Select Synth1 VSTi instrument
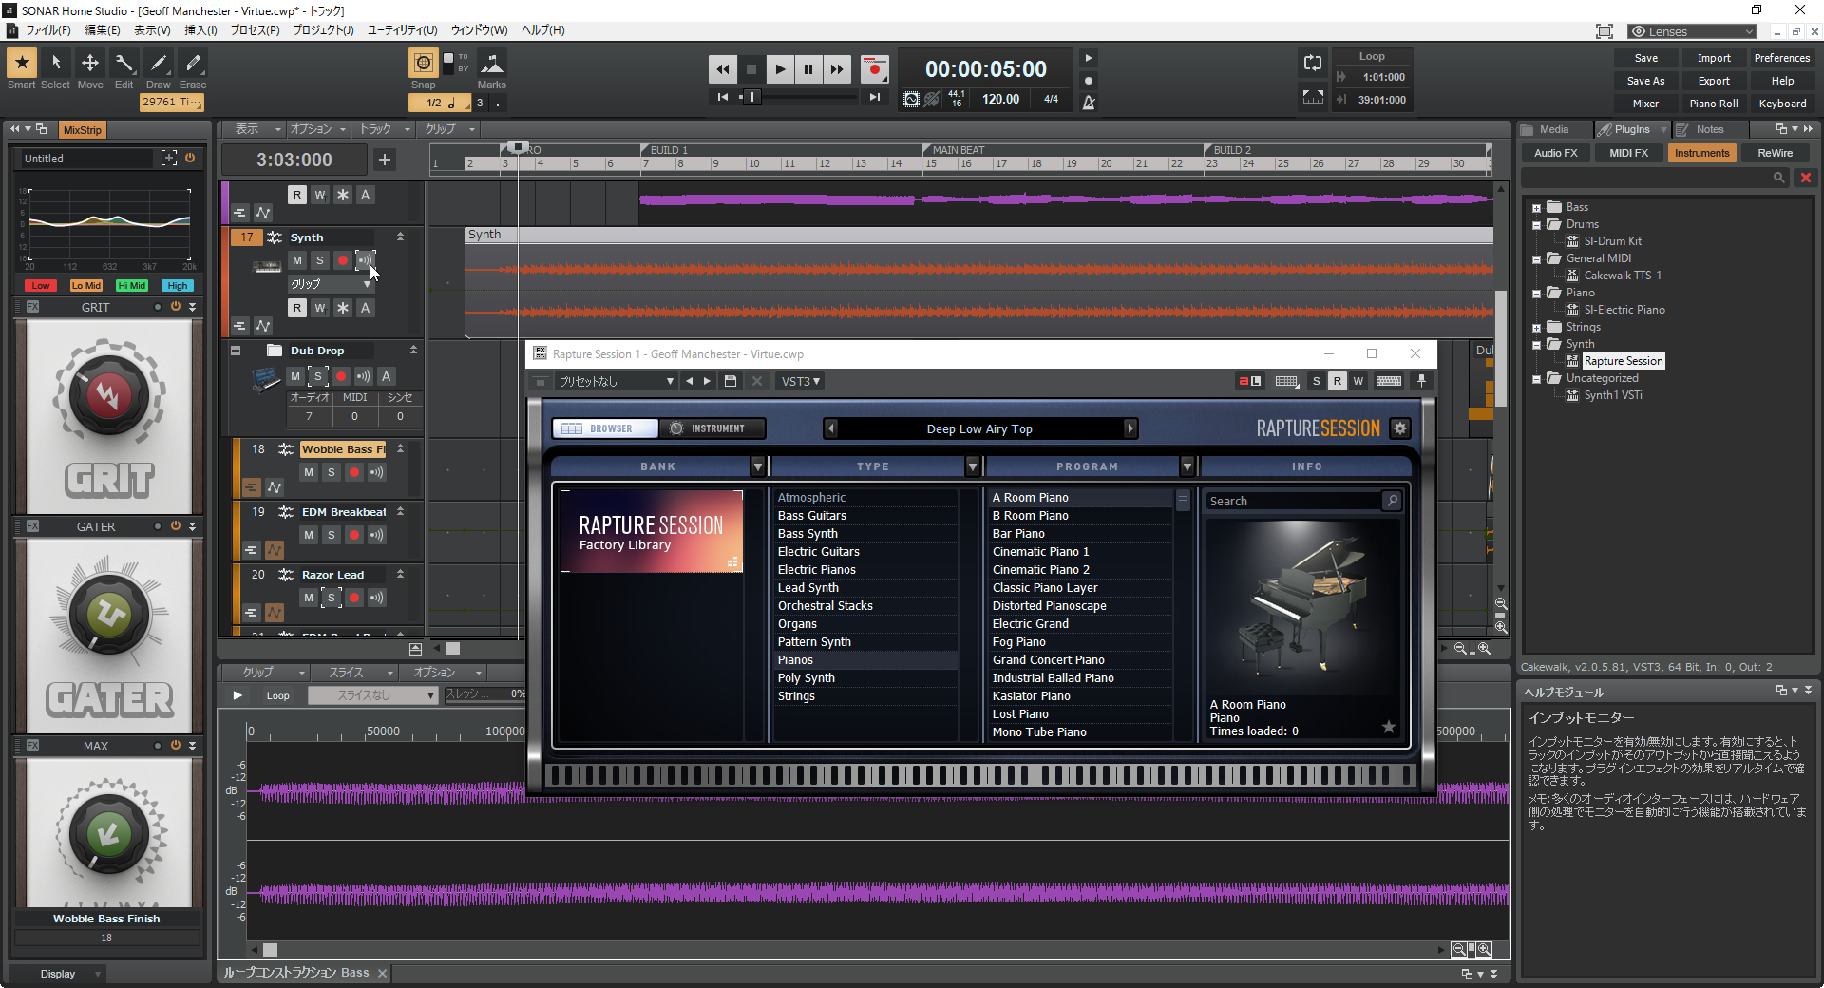 [1613, 395]
